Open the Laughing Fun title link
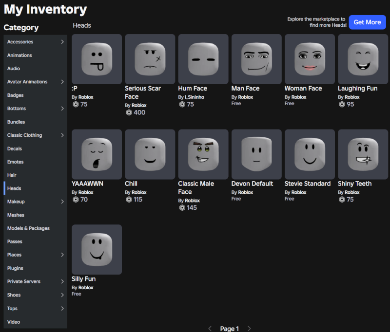The image size is (390, 332). click(x=358, y=89)
